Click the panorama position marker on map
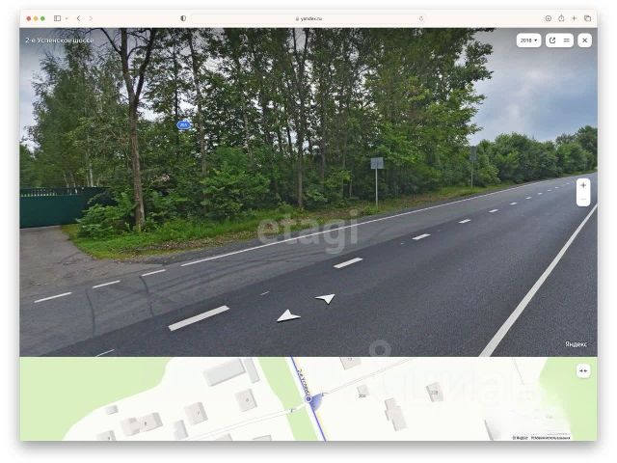Screen dimensions: 617x463 [x=308, y=399]
